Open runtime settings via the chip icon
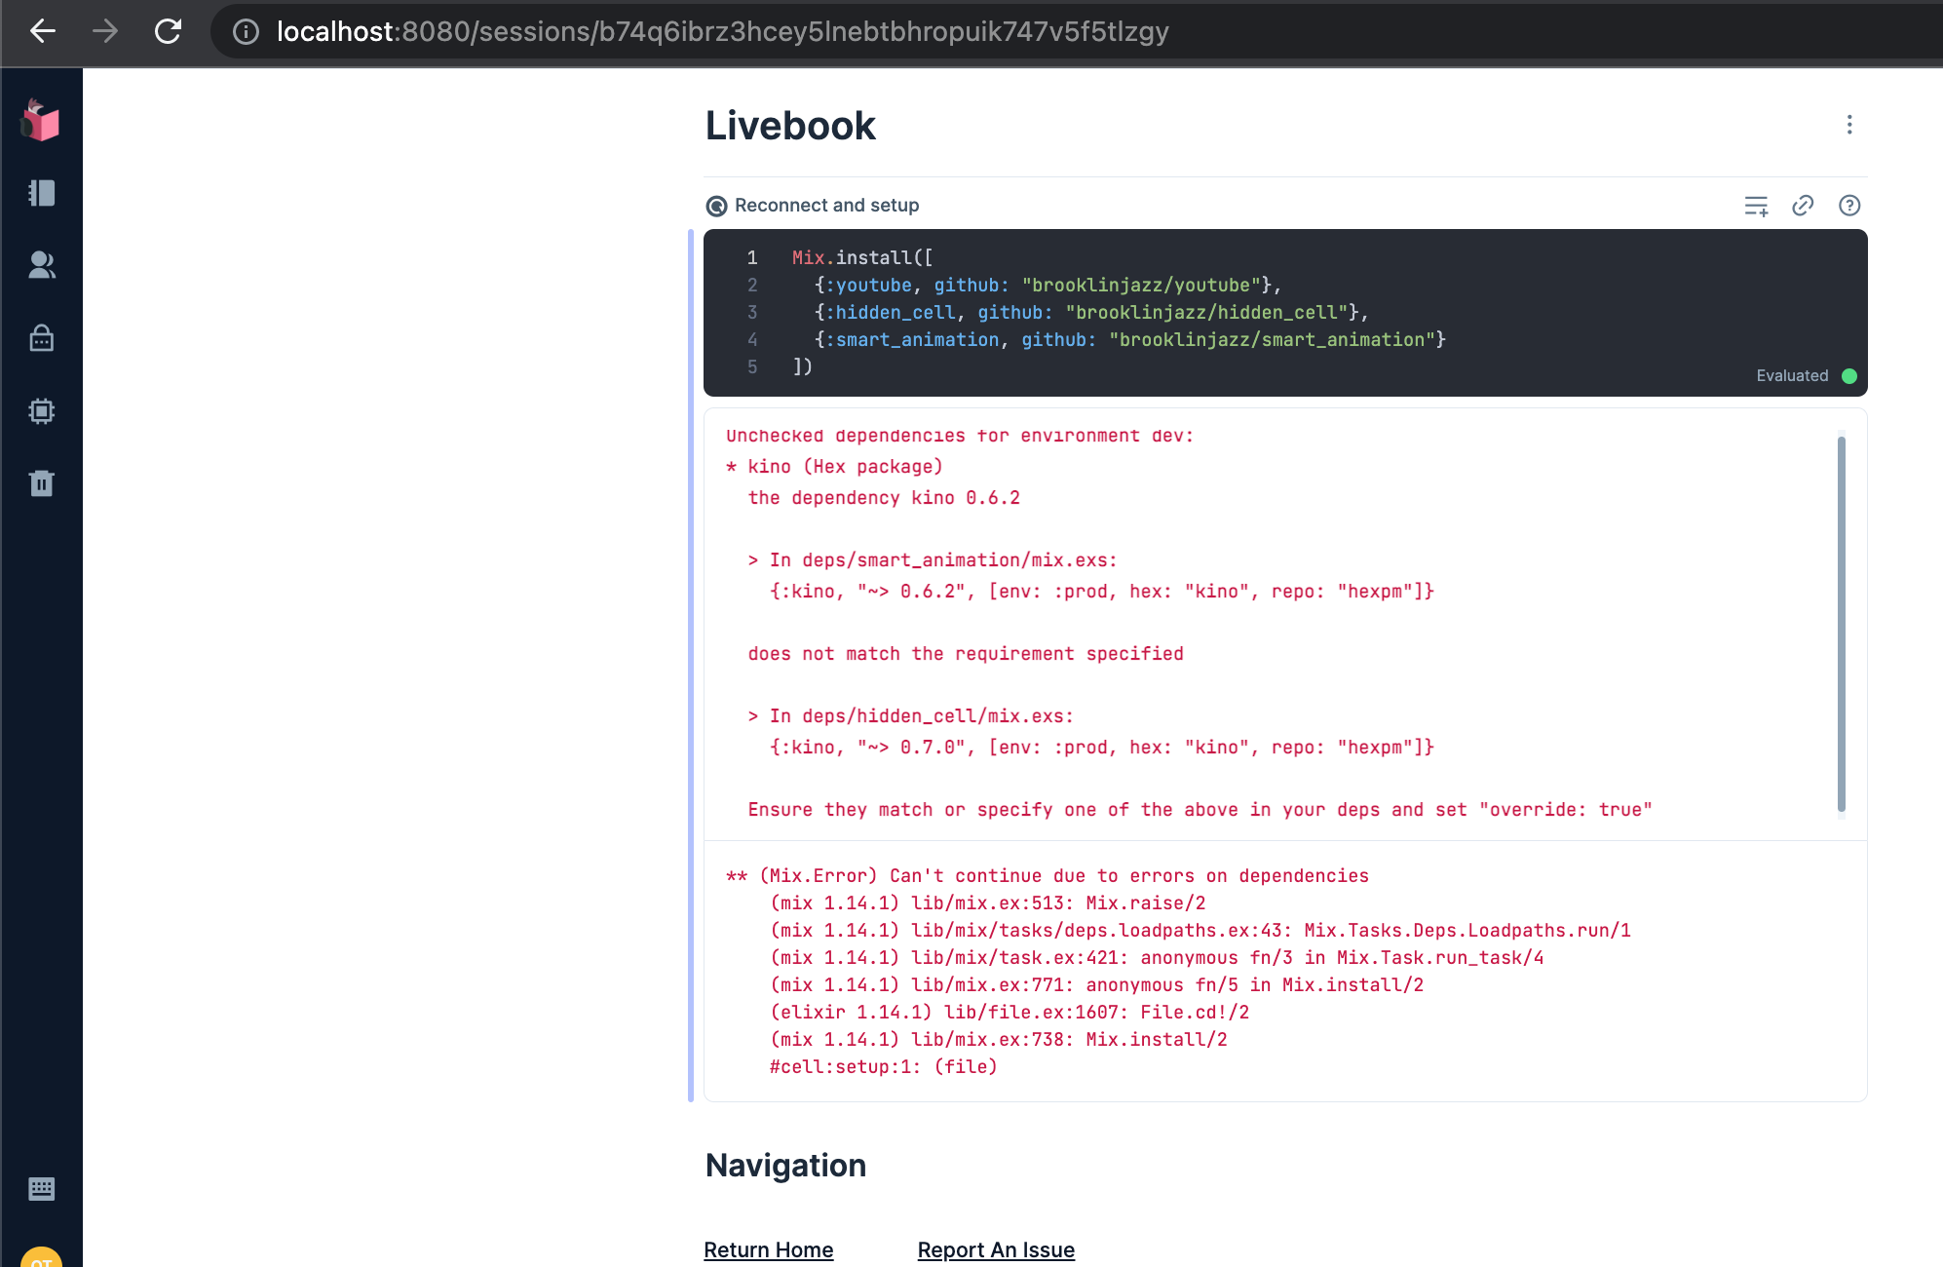Viewport: 1943px width, 1267px height. pyautogui.click(x=41, y=410)
